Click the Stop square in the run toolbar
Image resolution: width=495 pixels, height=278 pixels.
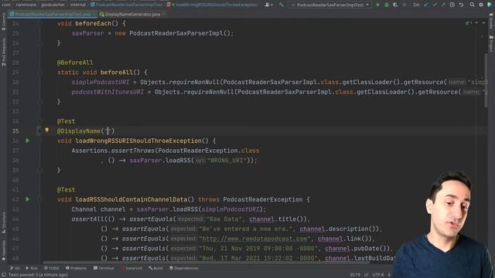(404, 5)
